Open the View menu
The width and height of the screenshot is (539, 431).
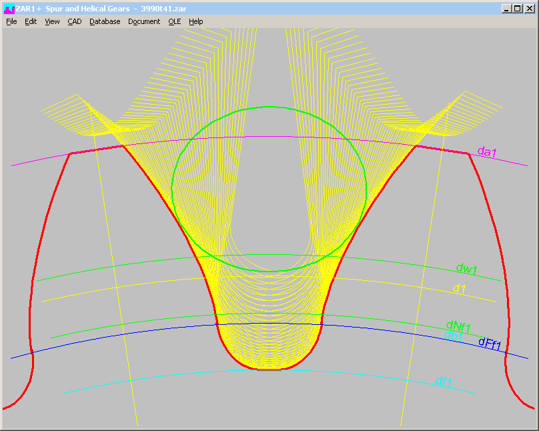pyautogui.click(x=52, y=21)
